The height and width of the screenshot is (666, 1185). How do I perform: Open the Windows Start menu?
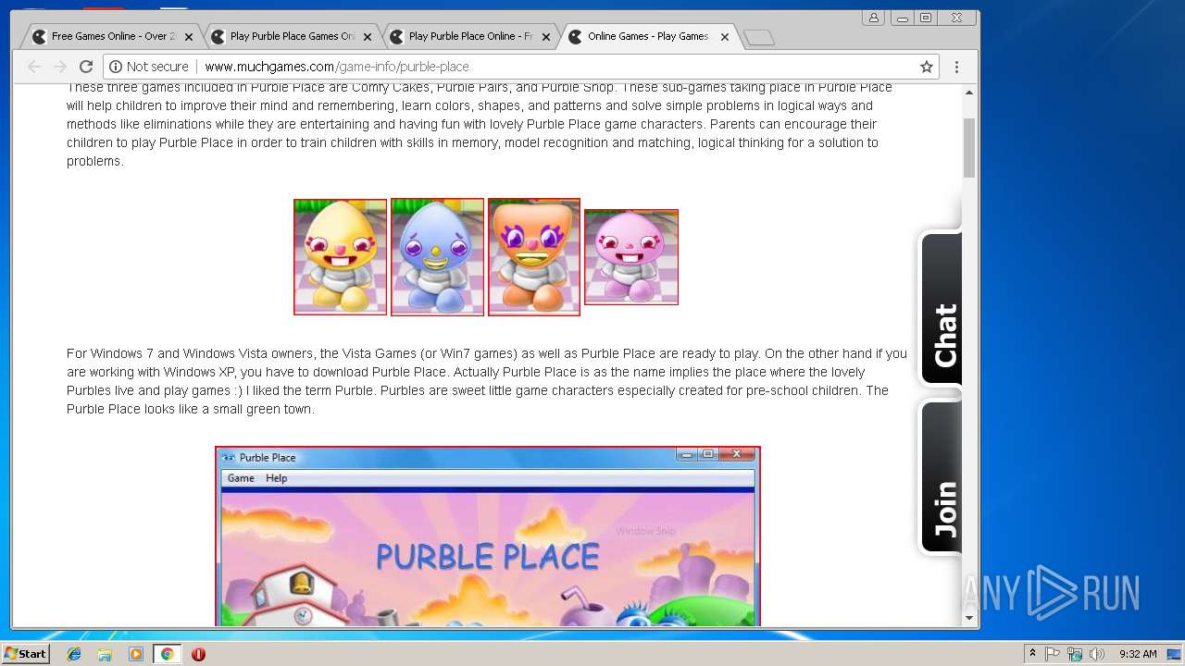pyautogui.click(x=26, y=654)
